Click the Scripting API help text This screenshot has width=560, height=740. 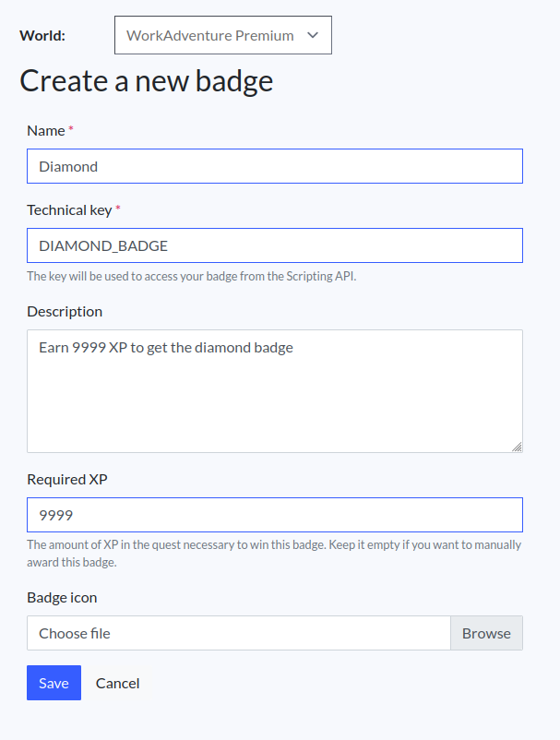(x=191, y=276)
